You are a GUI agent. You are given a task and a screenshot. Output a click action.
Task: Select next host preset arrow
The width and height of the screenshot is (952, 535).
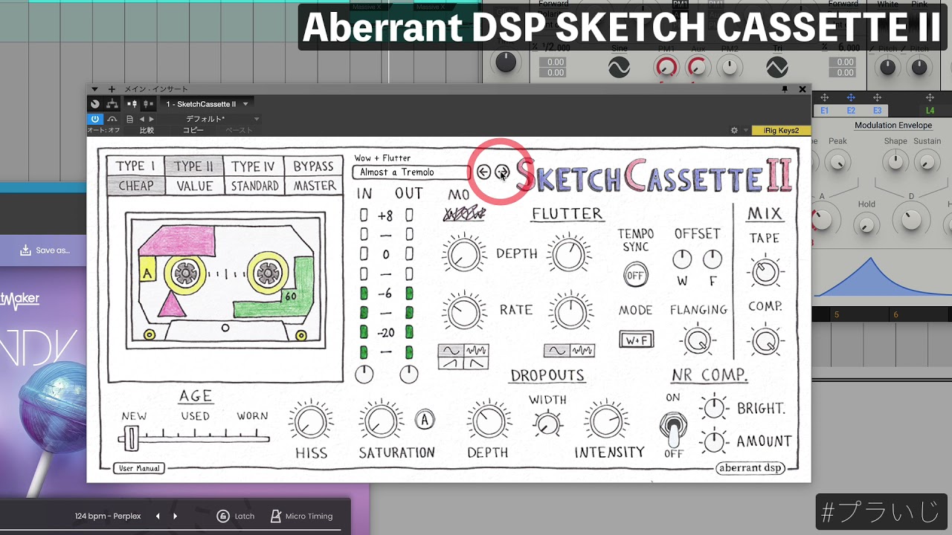tap(152, 119)
